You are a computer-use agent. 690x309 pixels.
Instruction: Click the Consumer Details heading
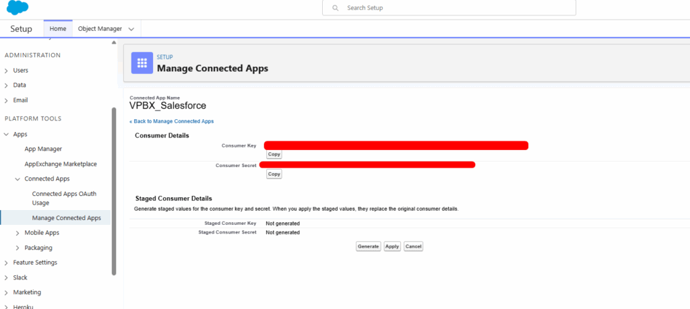pos(162,135)
